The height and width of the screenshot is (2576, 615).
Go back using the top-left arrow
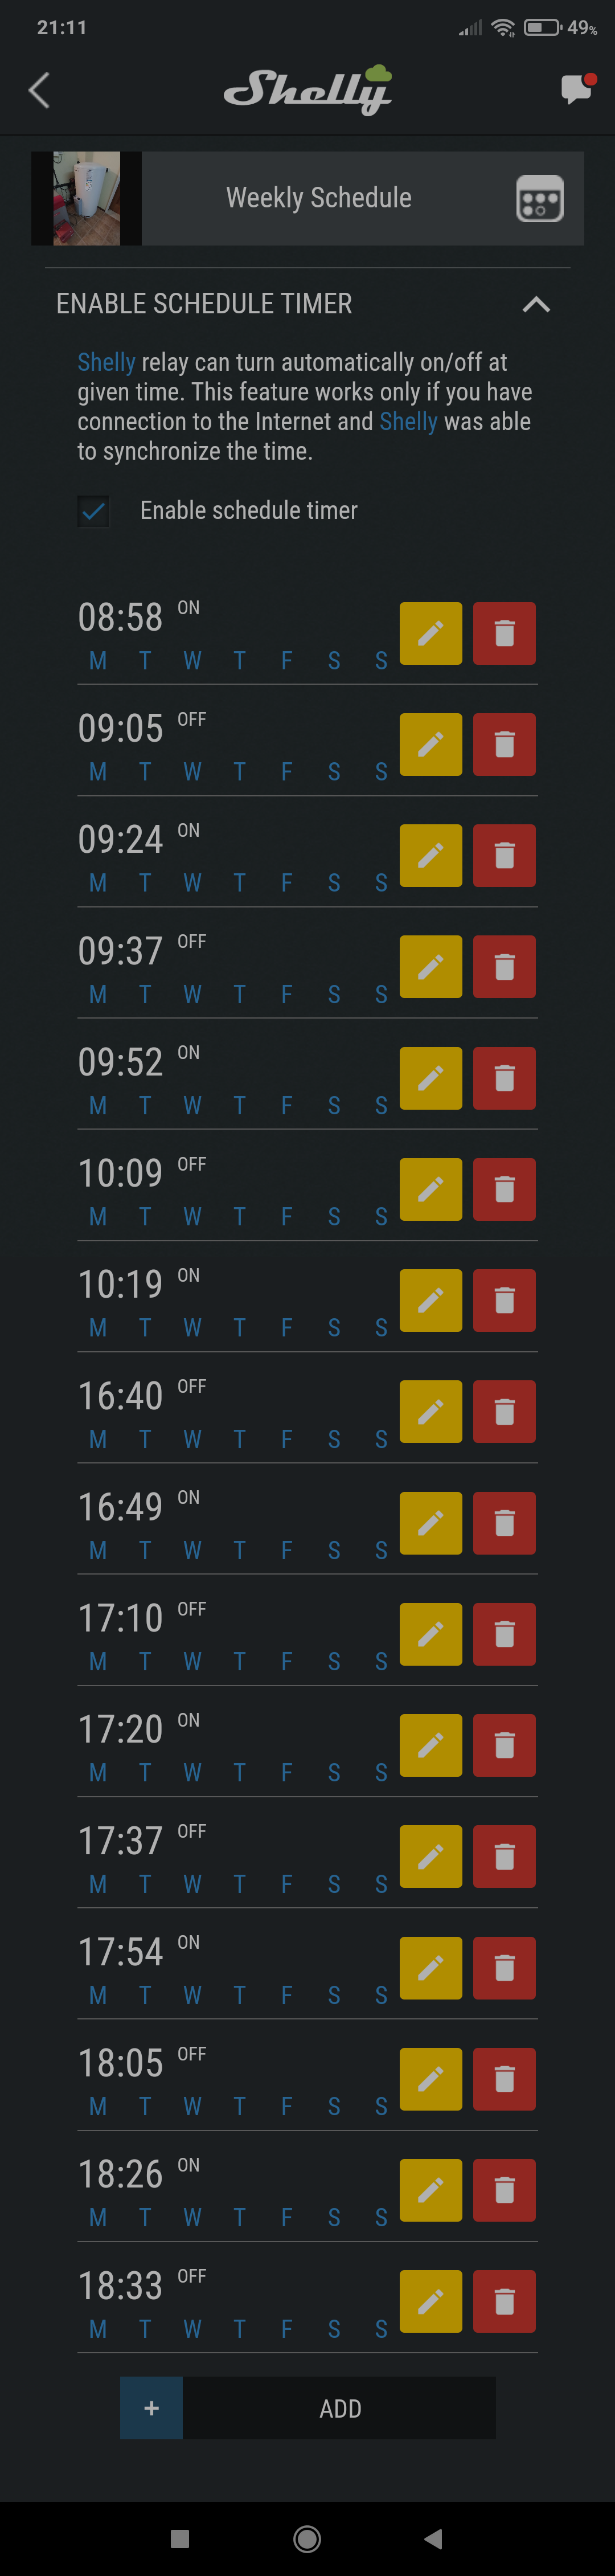(x=39, y=90)
